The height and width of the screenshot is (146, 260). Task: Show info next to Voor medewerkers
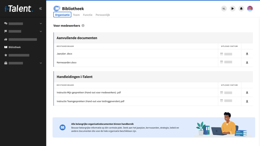83,26
